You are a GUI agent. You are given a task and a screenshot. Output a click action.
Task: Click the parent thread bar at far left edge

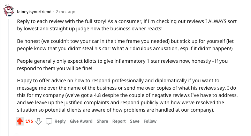click(x=0, y=68)
